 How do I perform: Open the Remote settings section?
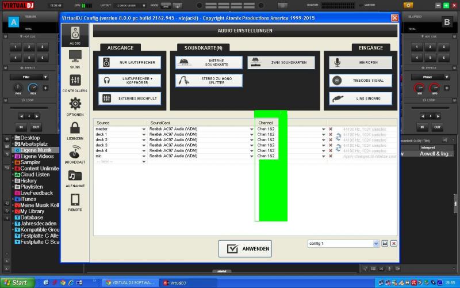tap(75, 202)
